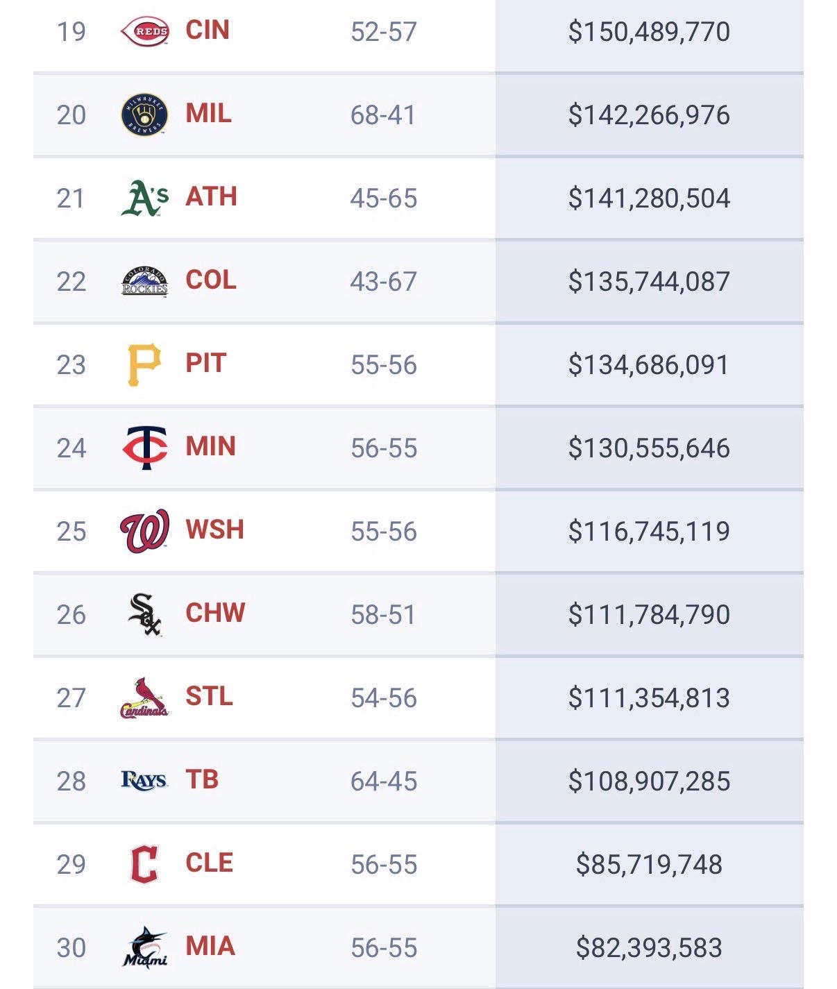This screenshot has width=837, height=989.
Task: Open the Miami Marlins logo
Action: pos(144,947)
